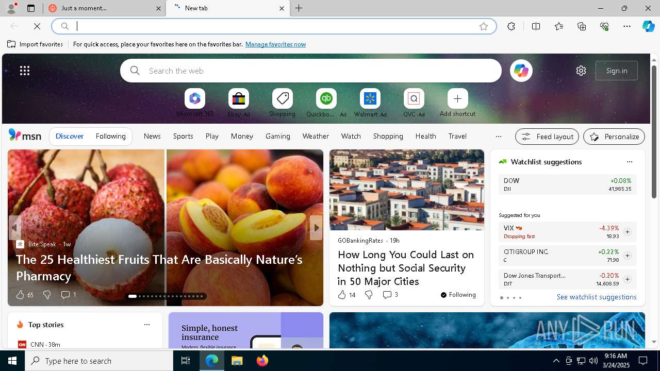The image size is (660, 371).
Task: Open Windows Start menu
Action: [12, 361]
